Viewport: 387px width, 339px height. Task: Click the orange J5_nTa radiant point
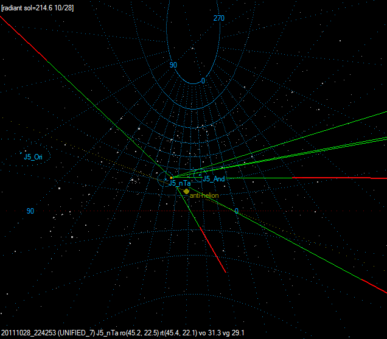tap(171, 178)
